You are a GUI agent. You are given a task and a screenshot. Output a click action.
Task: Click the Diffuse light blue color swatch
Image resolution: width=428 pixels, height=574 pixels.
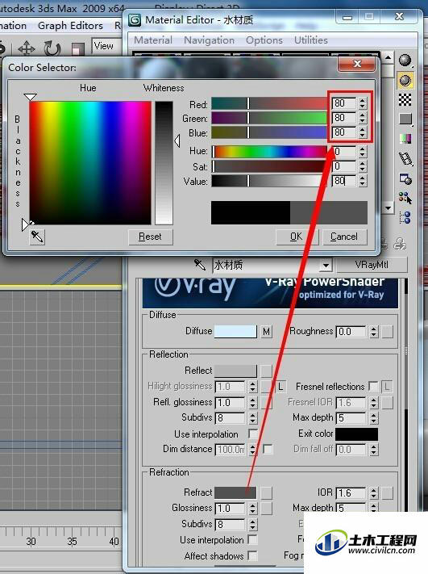click(235, 332)
